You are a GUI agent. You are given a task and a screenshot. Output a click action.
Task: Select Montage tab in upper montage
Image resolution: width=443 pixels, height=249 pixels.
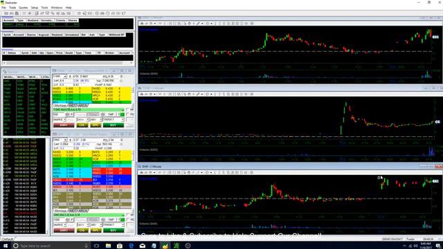coord(60,106)
